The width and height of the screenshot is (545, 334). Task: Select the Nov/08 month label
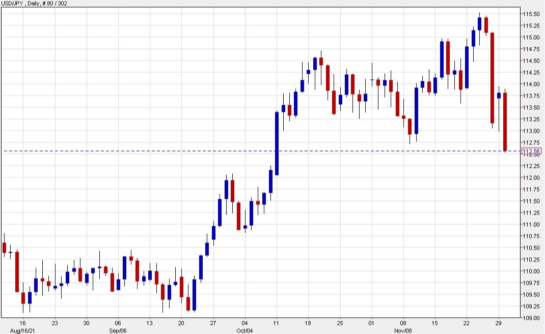point(403,331)
